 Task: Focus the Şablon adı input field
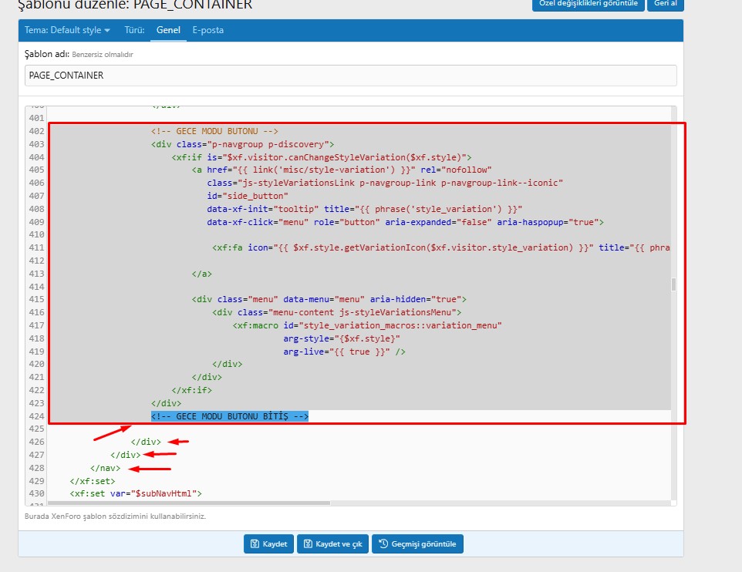pyautogui.click(x=351, y=76)
